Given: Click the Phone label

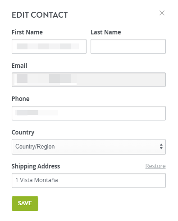Looking at the screenshot, I should click(x=20, y=99).
